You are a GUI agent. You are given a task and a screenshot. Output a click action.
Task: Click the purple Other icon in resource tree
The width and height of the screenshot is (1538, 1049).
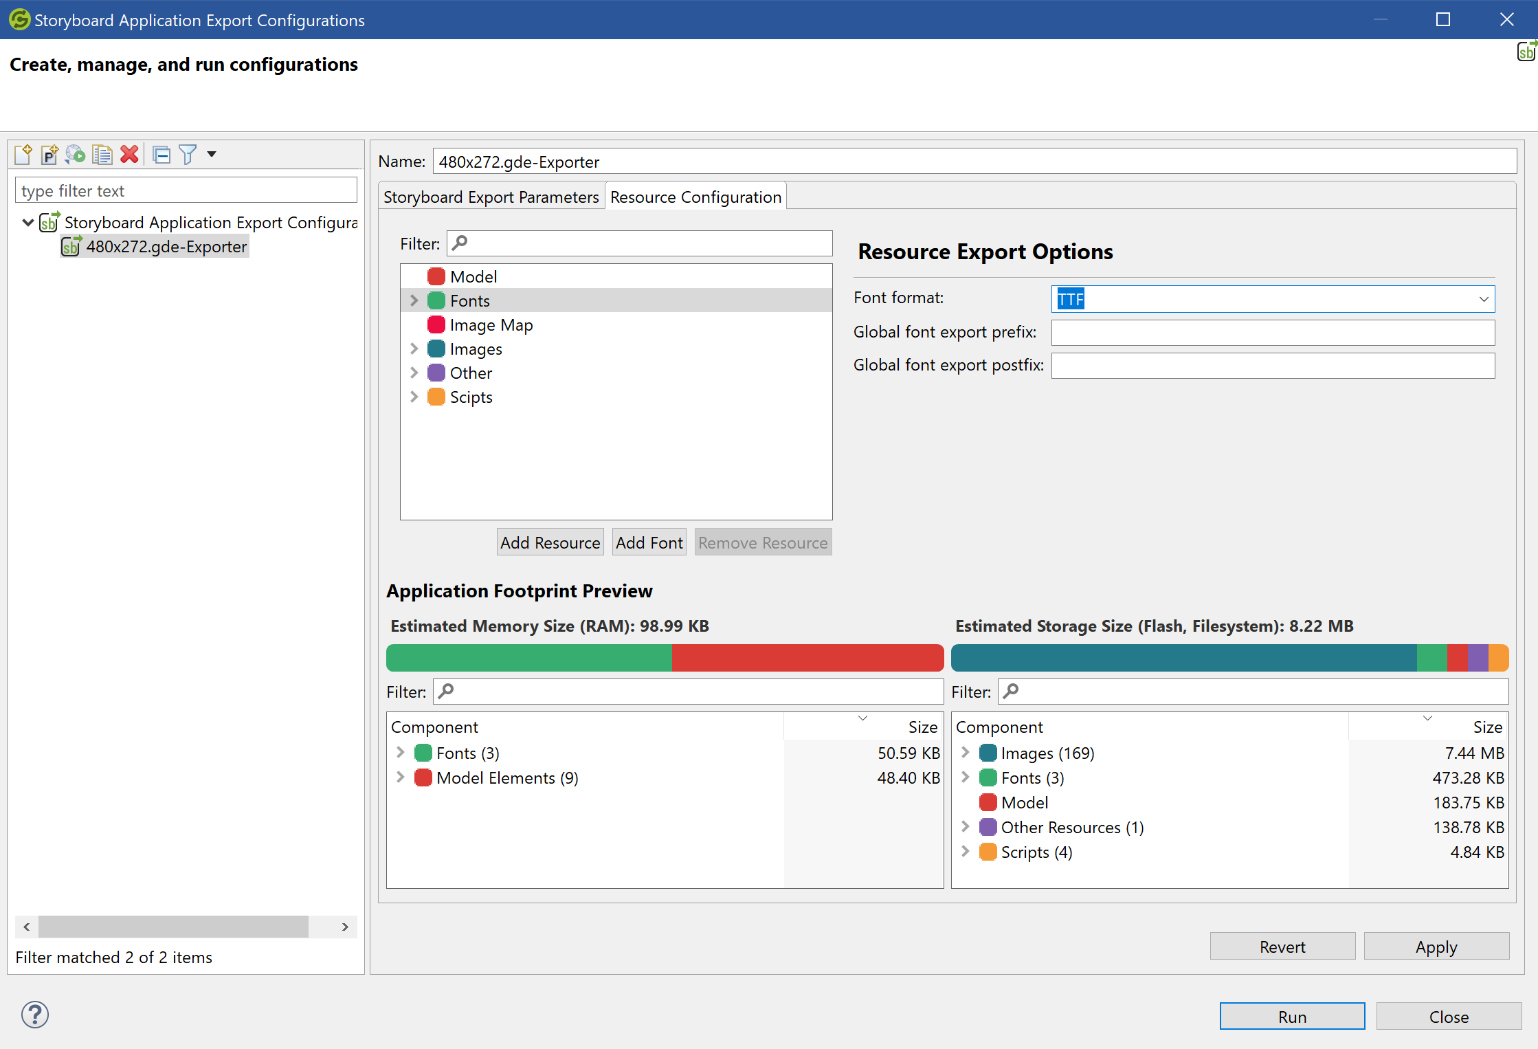pos(436,373)
